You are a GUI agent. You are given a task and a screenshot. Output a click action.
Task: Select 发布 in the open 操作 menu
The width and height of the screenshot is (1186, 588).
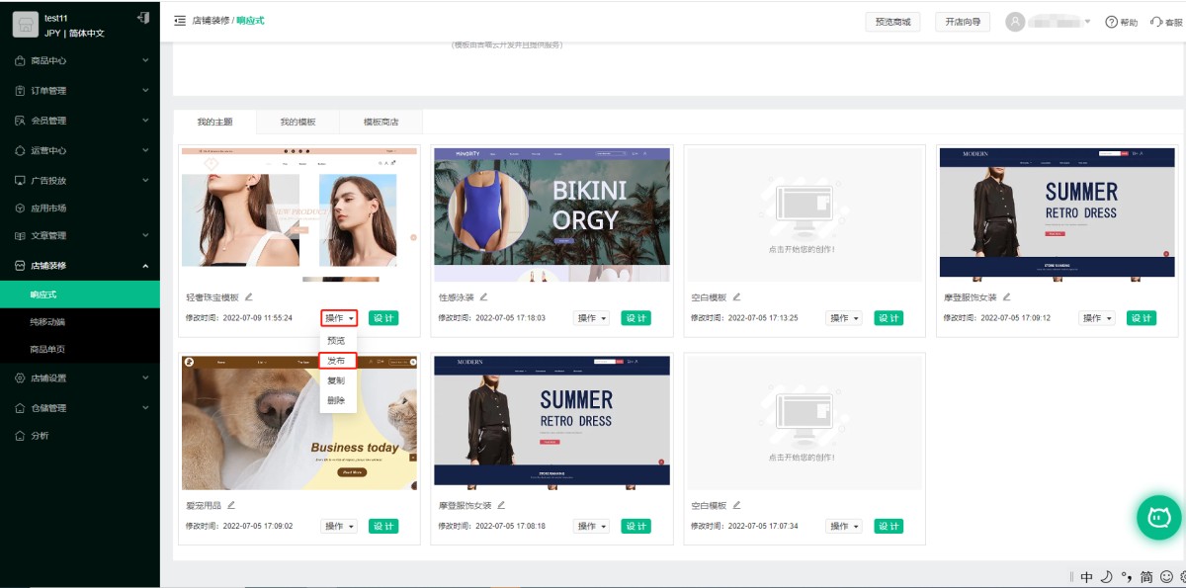(x=336, y=361)
